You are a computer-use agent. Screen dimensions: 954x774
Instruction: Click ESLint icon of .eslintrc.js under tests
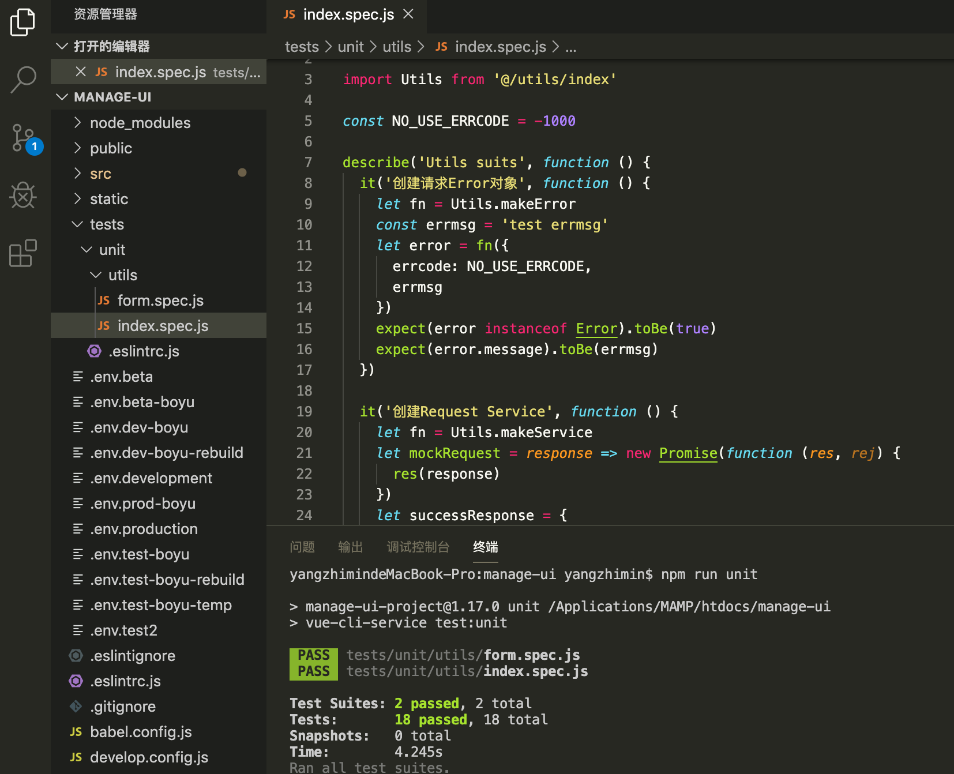pos(95,351)
